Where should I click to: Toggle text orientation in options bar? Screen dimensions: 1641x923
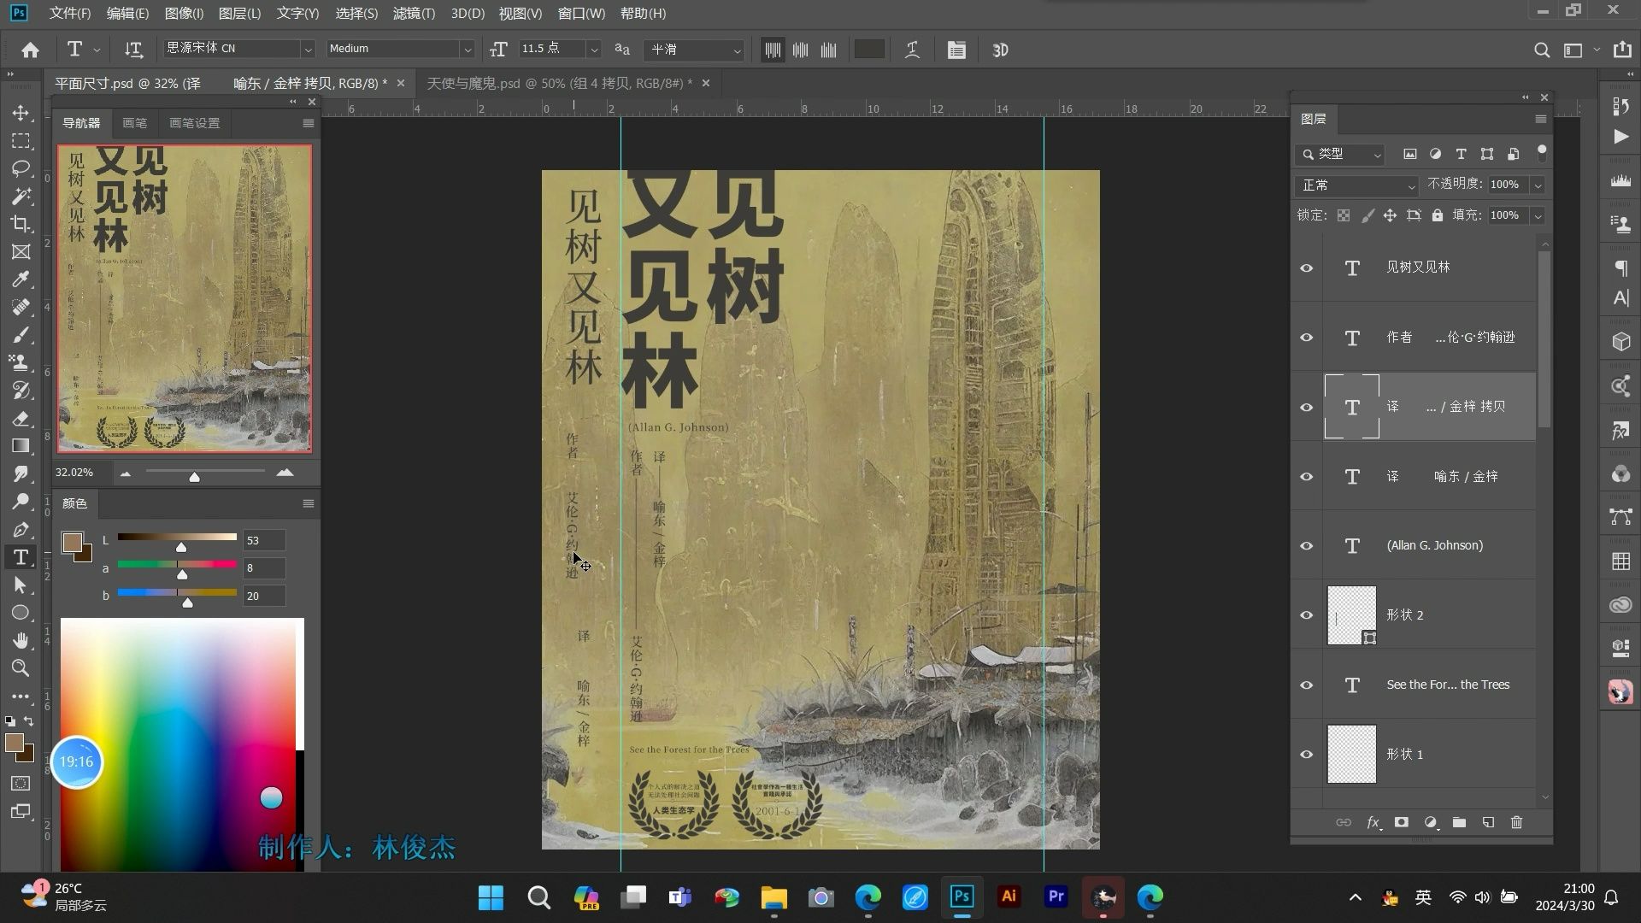(133, 50)
